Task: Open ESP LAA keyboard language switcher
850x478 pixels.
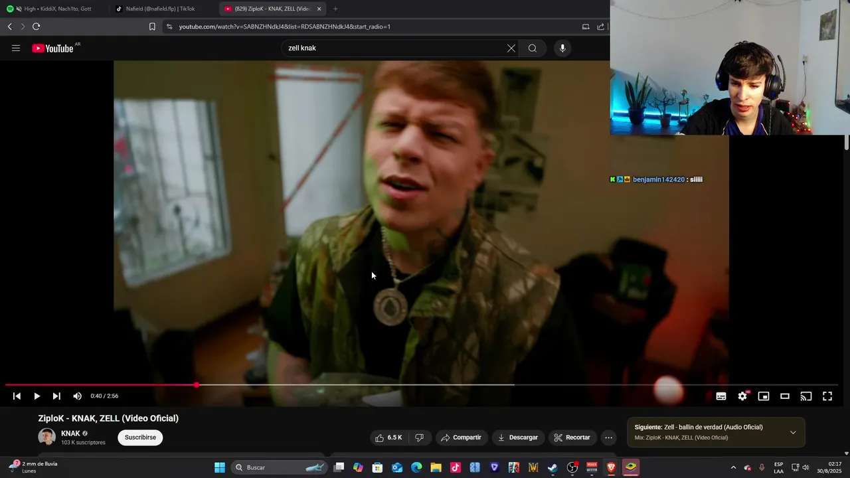Action: click(778, 467)
